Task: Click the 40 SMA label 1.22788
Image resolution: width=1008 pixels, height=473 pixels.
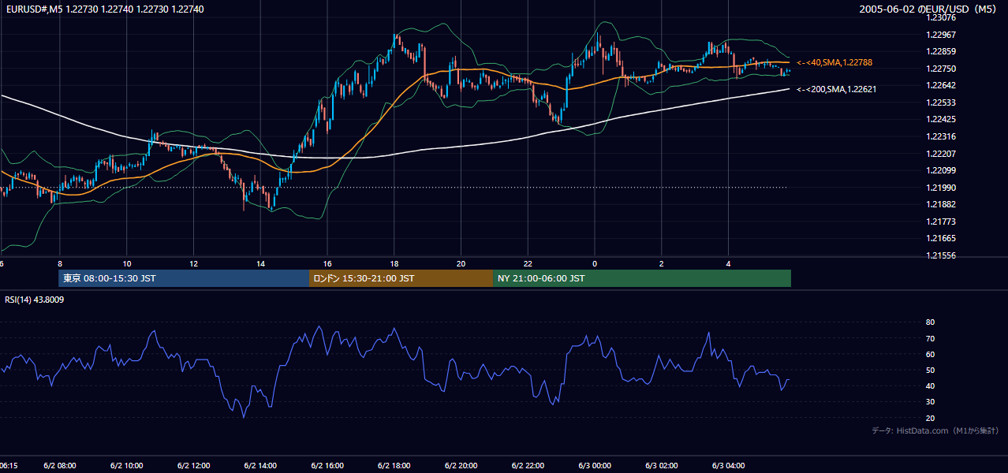Action: (x=834, y=62)
